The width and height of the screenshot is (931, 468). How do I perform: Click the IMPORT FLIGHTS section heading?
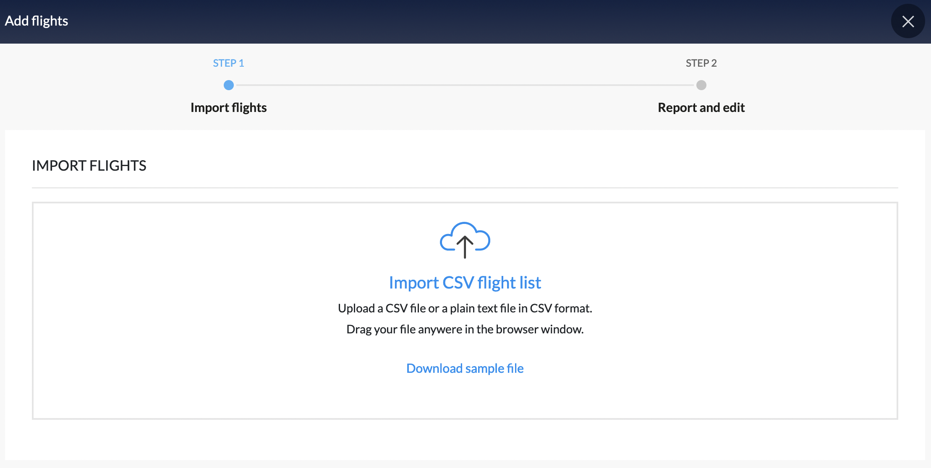click(89, 166)
